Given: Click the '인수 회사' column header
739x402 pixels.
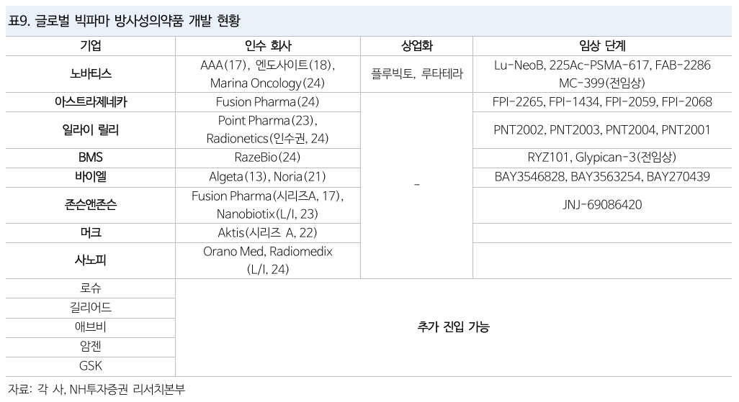Looking at the screenshot, I should point(268,46).
